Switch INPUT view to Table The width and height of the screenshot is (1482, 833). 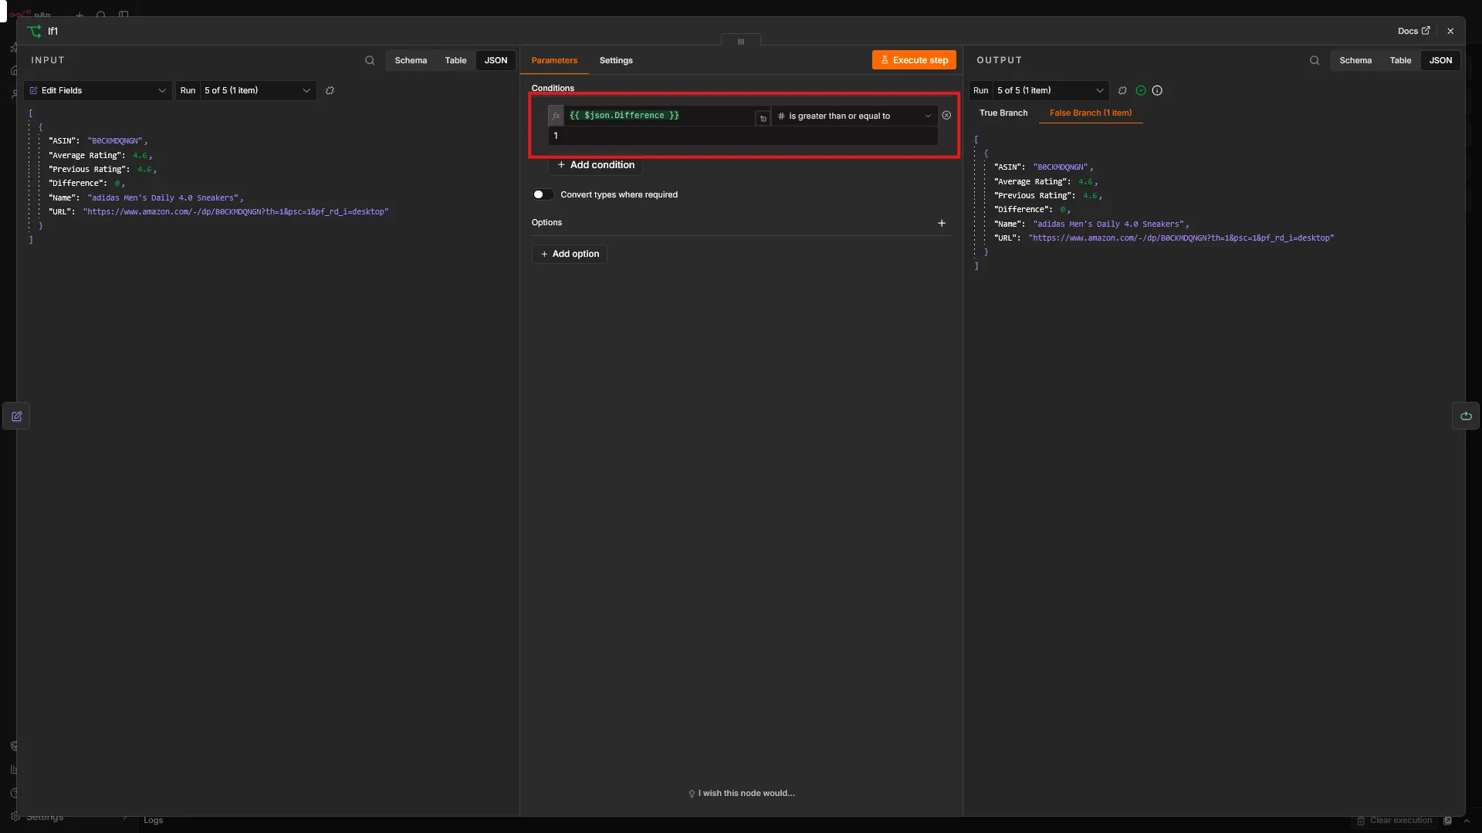point(455,60)
